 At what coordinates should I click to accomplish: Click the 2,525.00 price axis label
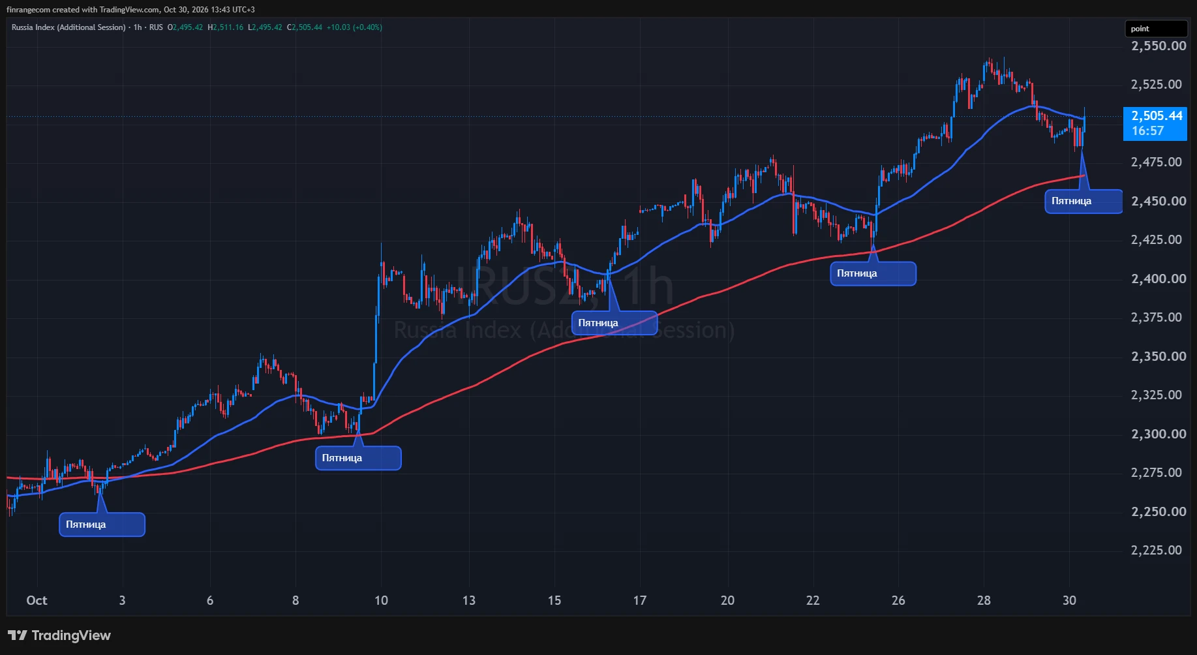[x=1157, y=84]
